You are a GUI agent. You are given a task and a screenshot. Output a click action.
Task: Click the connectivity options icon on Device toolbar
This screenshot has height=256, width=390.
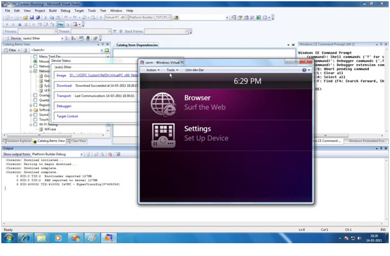95,38
